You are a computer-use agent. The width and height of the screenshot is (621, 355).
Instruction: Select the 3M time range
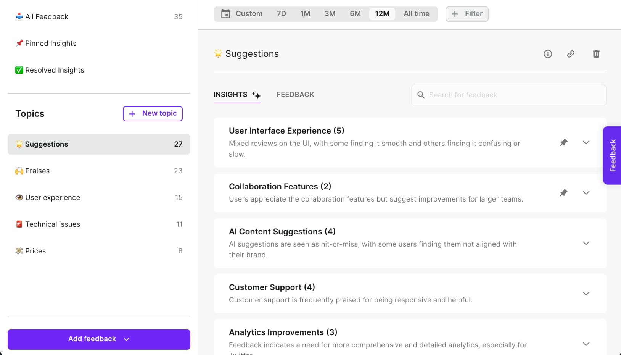(330, 14)
